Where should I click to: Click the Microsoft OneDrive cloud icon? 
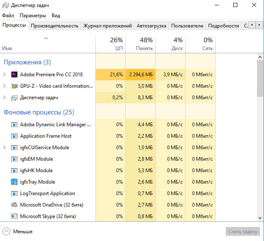pos(14,205)
